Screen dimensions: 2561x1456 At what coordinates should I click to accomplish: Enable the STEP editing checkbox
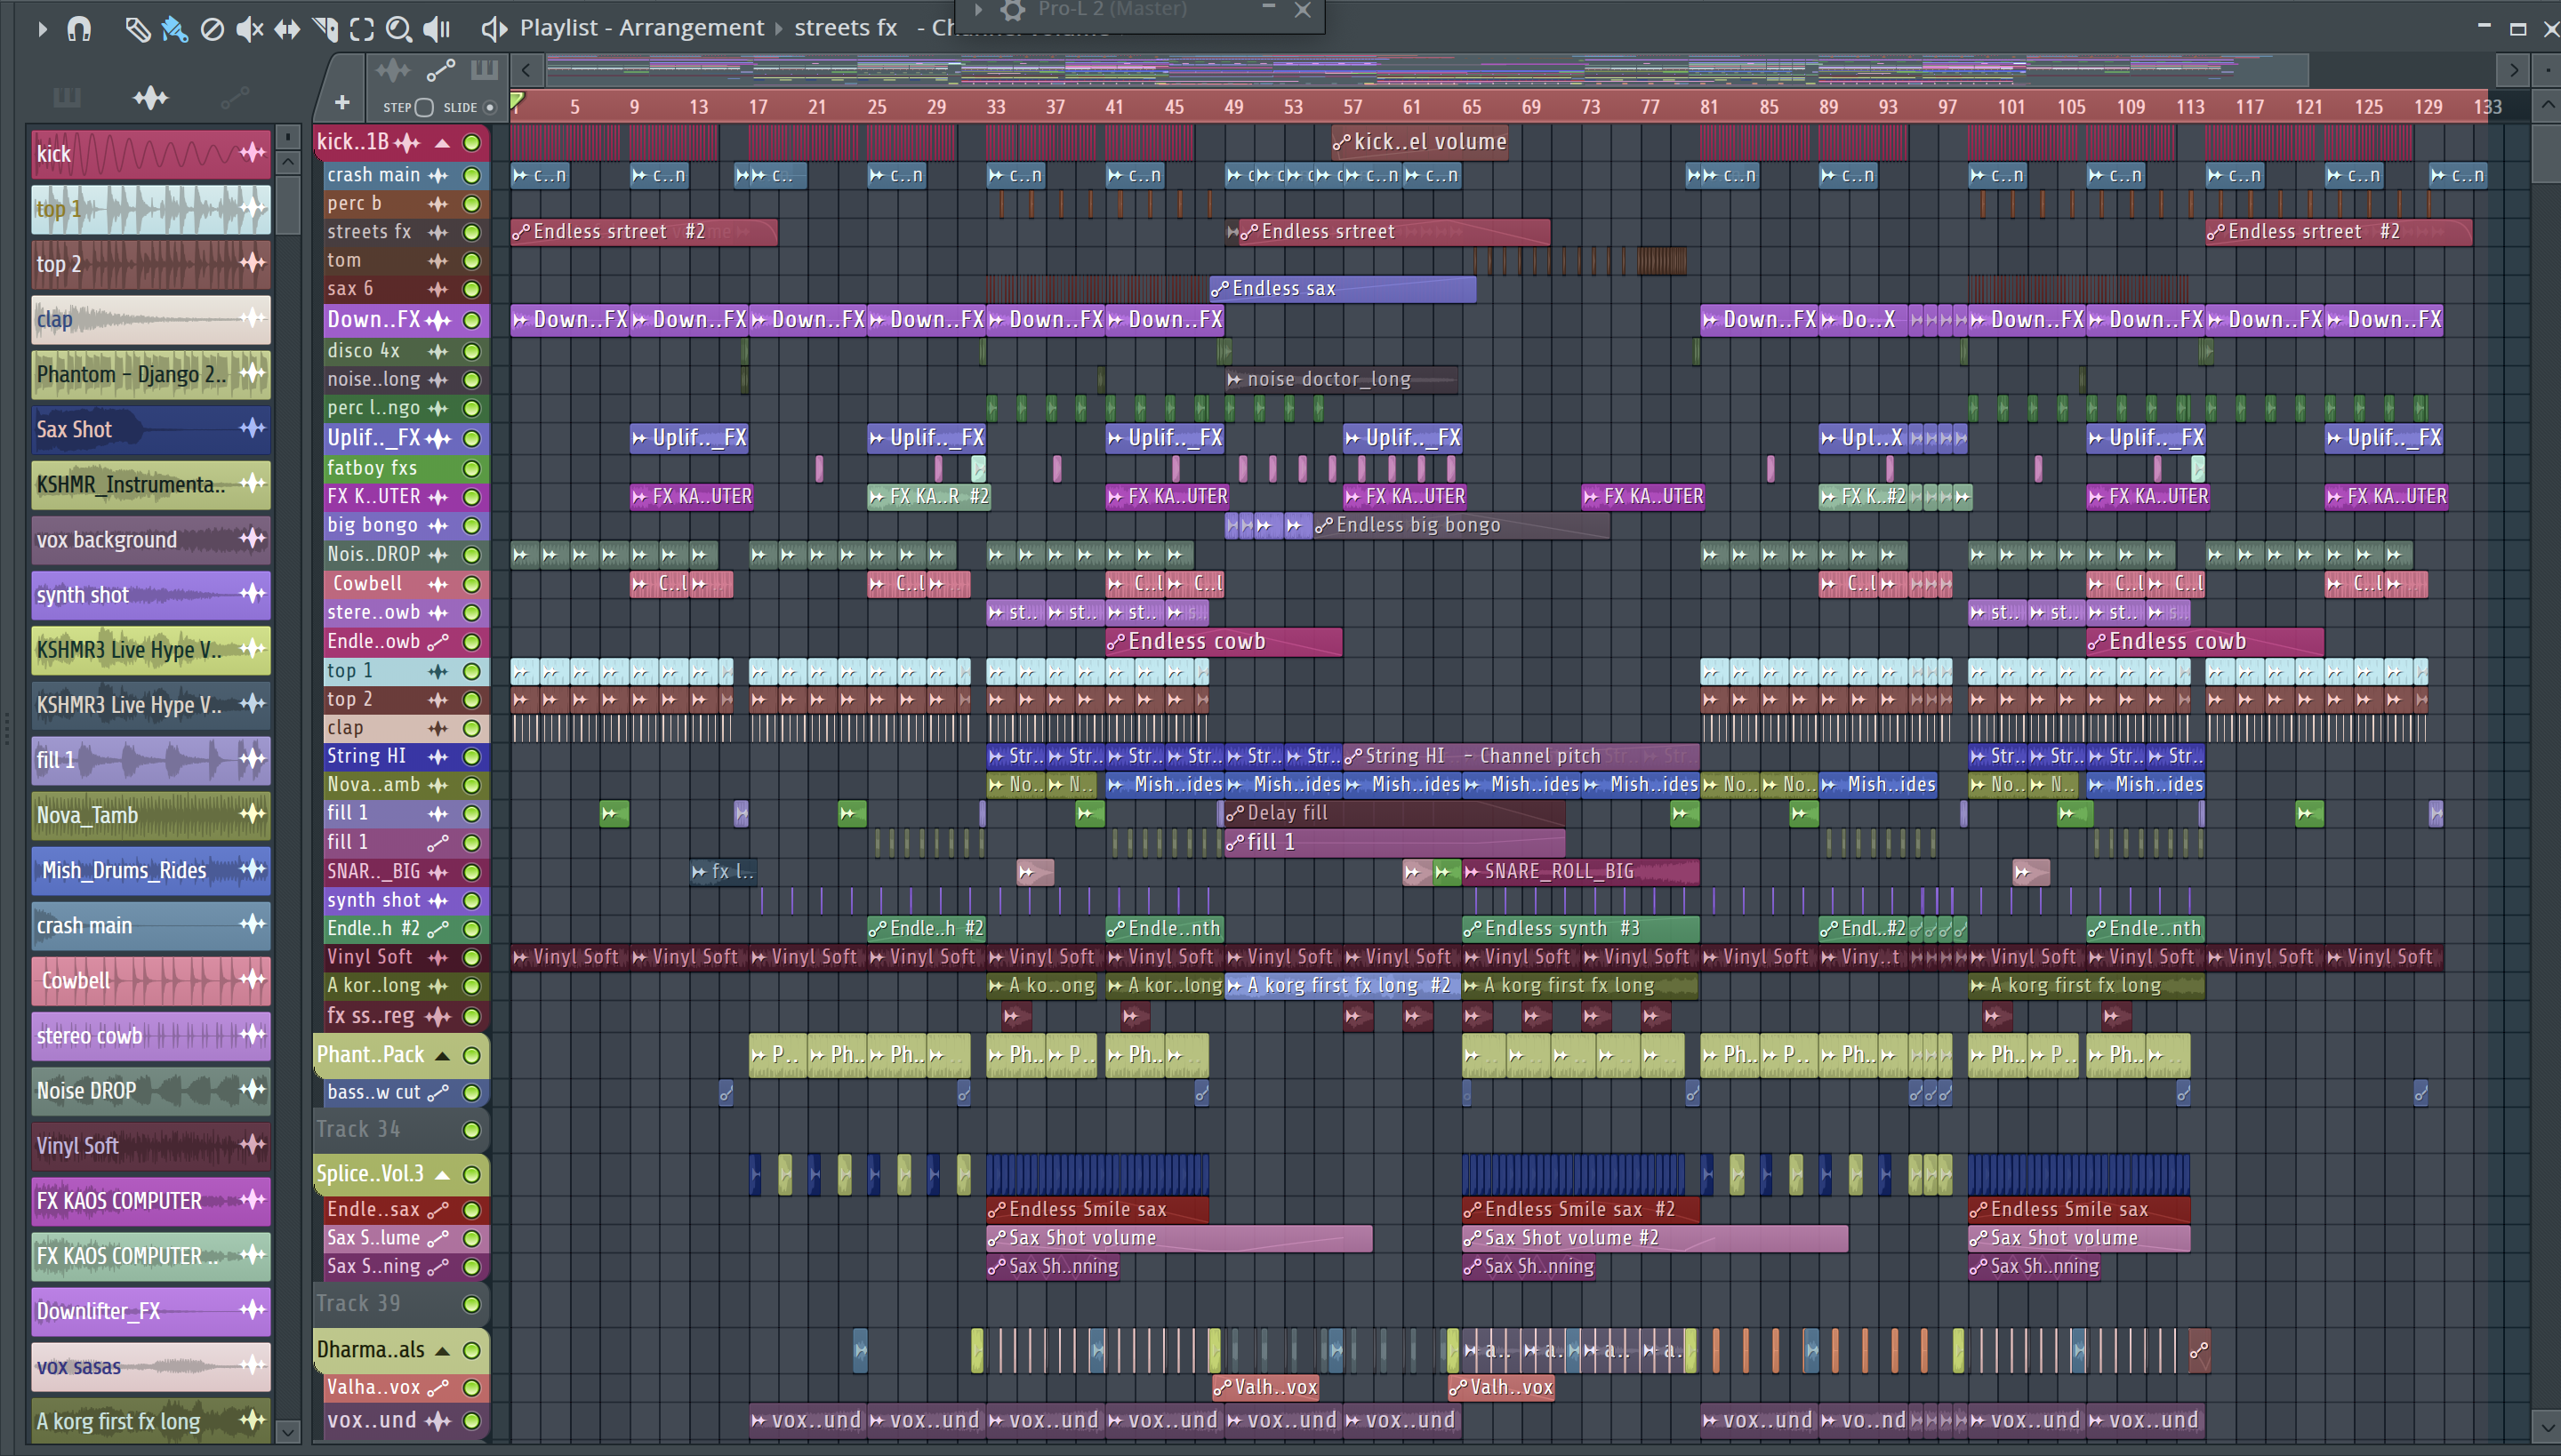click(x=424, y=107)
